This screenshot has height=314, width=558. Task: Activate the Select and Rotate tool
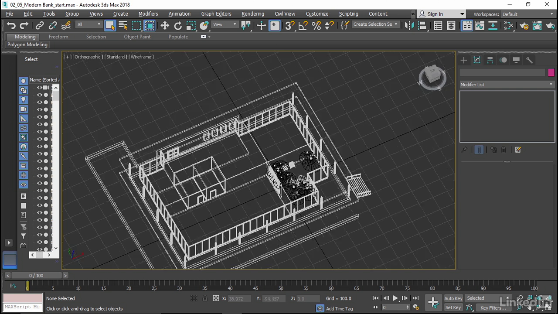(178, 26)
